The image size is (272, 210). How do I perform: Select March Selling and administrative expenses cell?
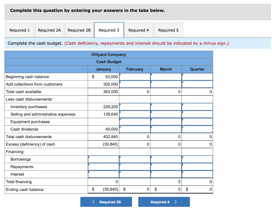tap(166, 114)
